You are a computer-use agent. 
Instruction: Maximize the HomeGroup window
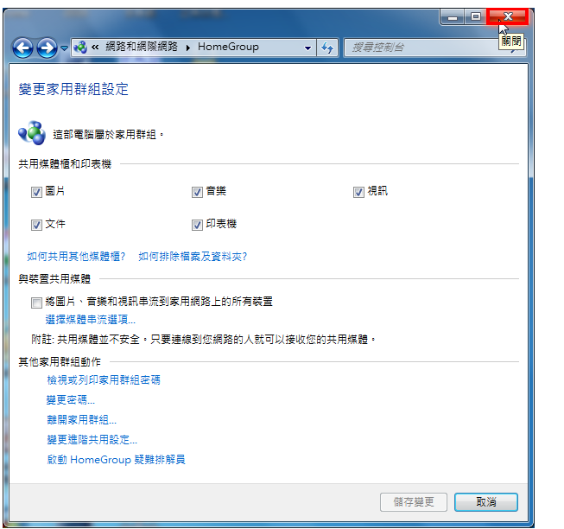tap(476, 17)
